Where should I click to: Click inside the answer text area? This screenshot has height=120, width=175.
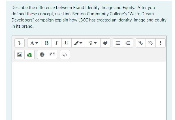(89, 91)
